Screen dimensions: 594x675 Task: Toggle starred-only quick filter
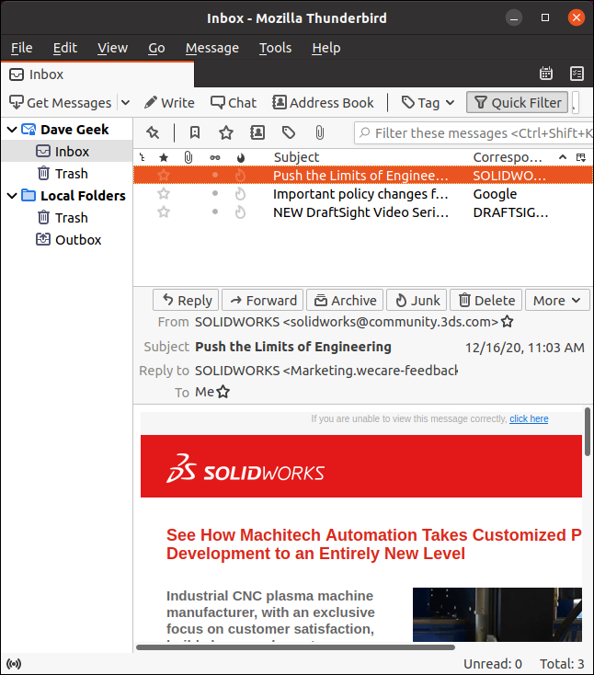pos(226,133)
